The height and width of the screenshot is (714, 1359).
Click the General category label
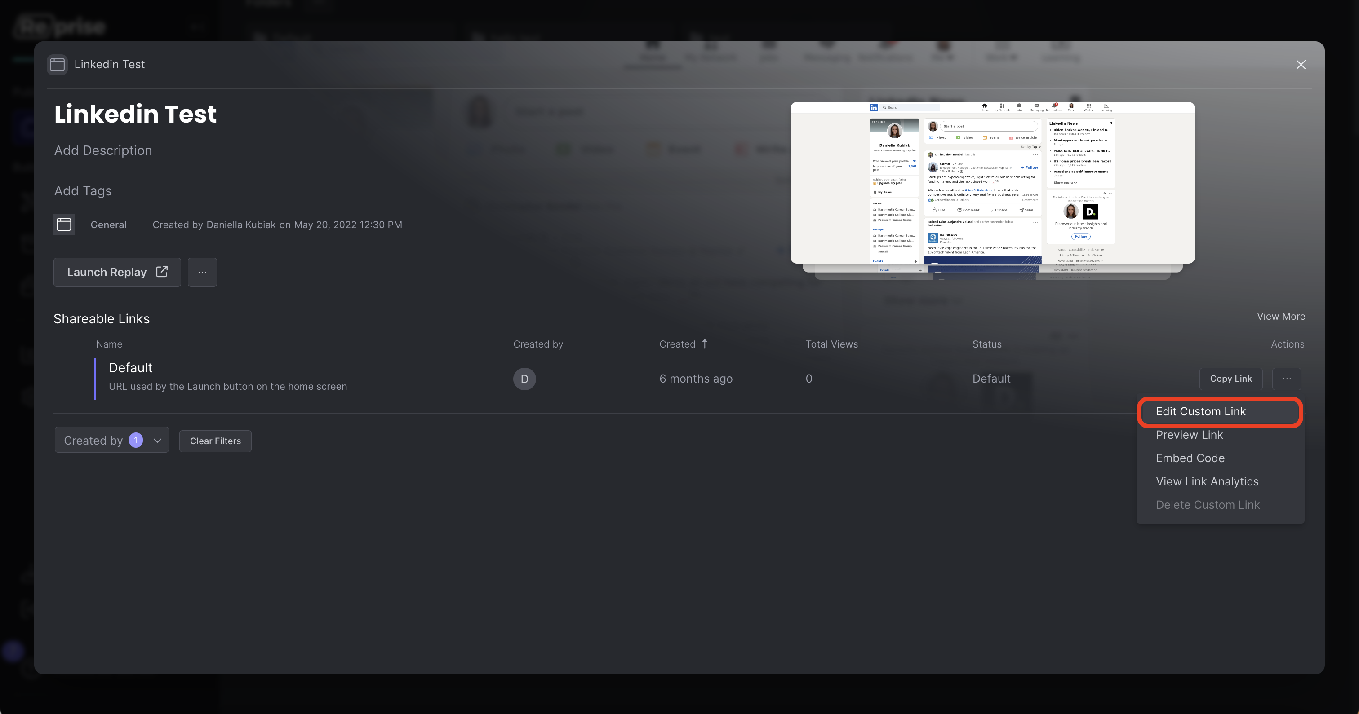109,225
